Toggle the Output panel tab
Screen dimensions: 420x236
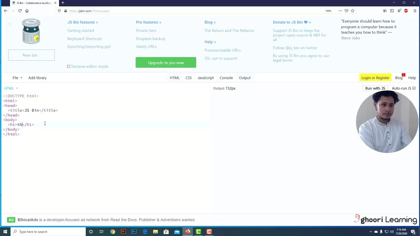(x=244, y=78)
